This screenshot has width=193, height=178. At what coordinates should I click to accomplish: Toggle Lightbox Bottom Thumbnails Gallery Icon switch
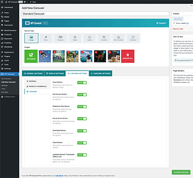click(82, 155)
